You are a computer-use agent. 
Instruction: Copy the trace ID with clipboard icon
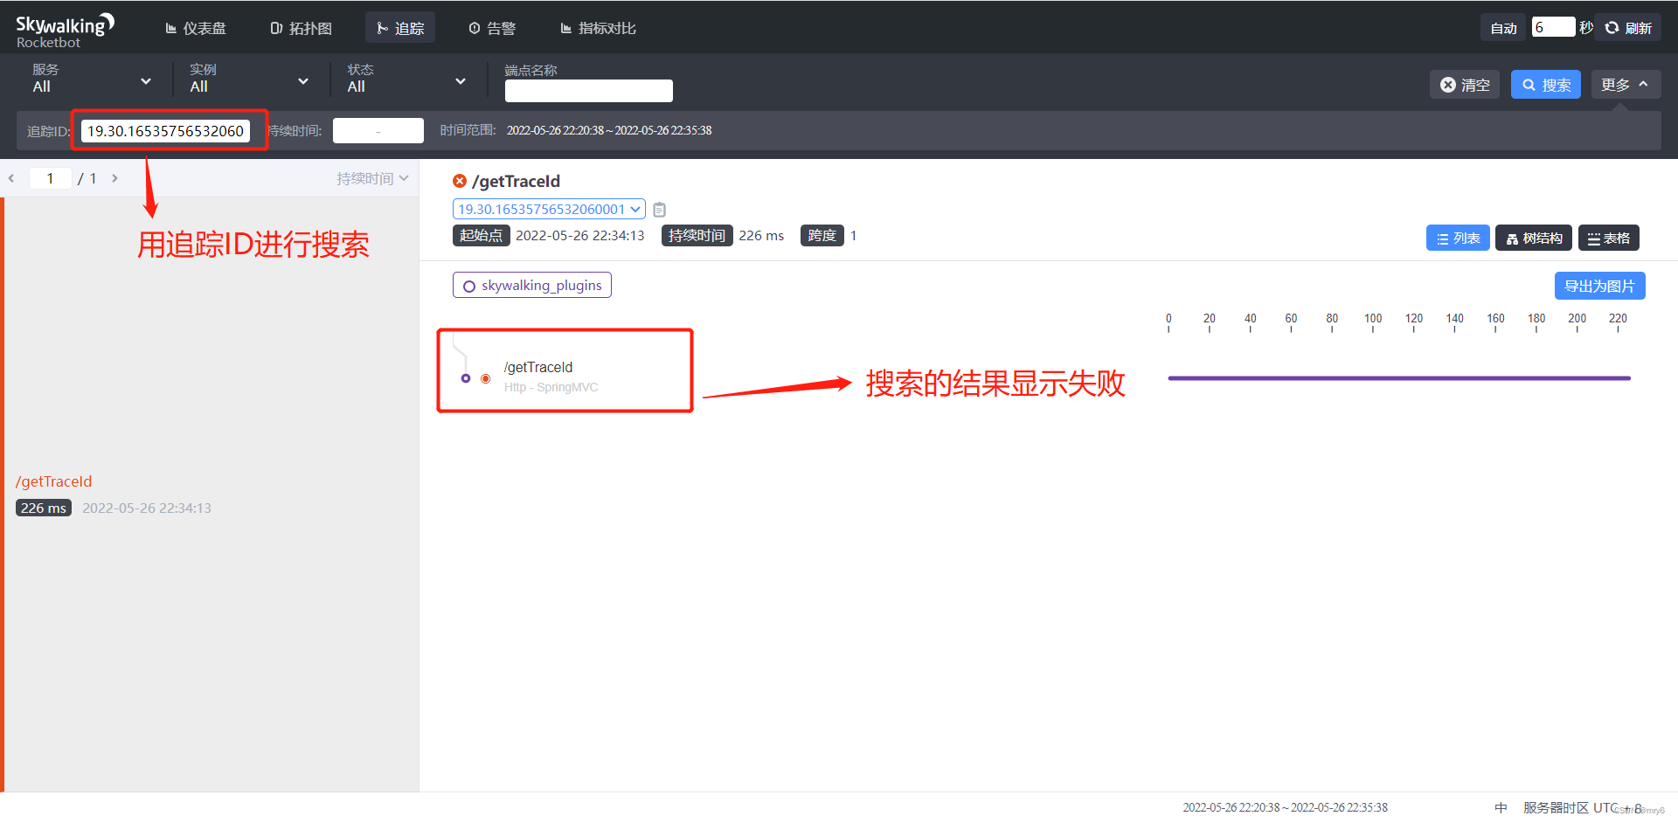pos(660,210)
